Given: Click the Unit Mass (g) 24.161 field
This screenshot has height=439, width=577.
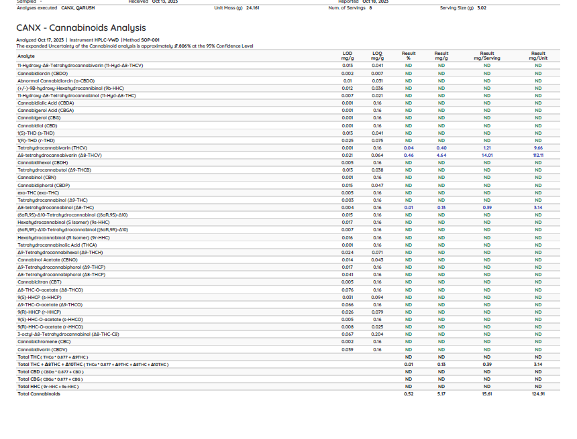Looking at the screenshot, I should point(236,7).
